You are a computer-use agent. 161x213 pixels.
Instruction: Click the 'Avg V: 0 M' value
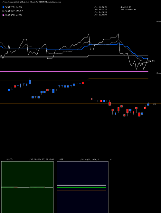tap(126, 7)
